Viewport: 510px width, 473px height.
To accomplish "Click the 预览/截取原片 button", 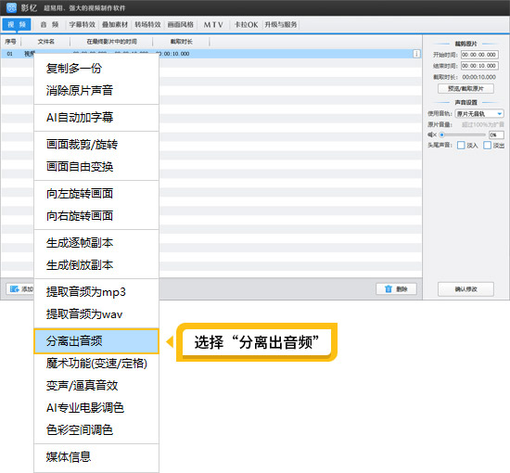I will pos(465,88).
